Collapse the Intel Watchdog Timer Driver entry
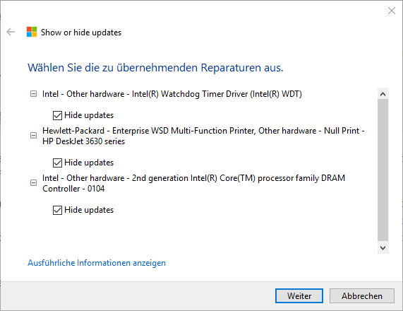 click(33, 94)
